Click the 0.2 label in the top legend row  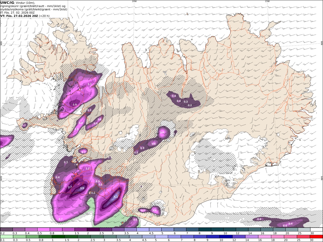coord(2,233)
